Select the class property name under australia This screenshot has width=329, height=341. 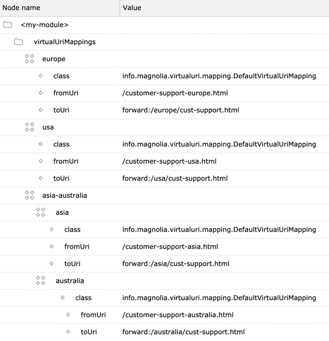84,297
